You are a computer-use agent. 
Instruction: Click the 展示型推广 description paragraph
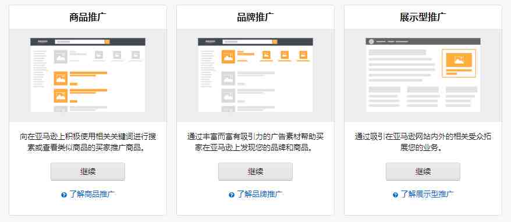423,142
